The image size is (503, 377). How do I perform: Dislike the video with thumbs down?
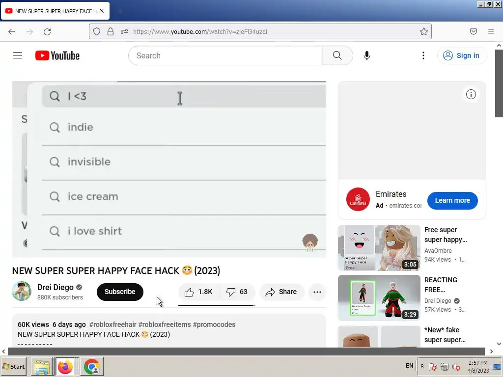point(238,292)
